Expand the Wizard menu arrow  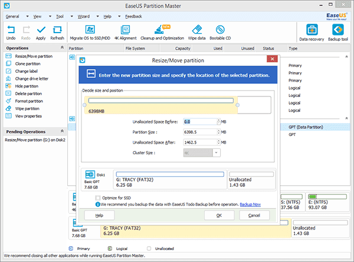tap(97, 17)
